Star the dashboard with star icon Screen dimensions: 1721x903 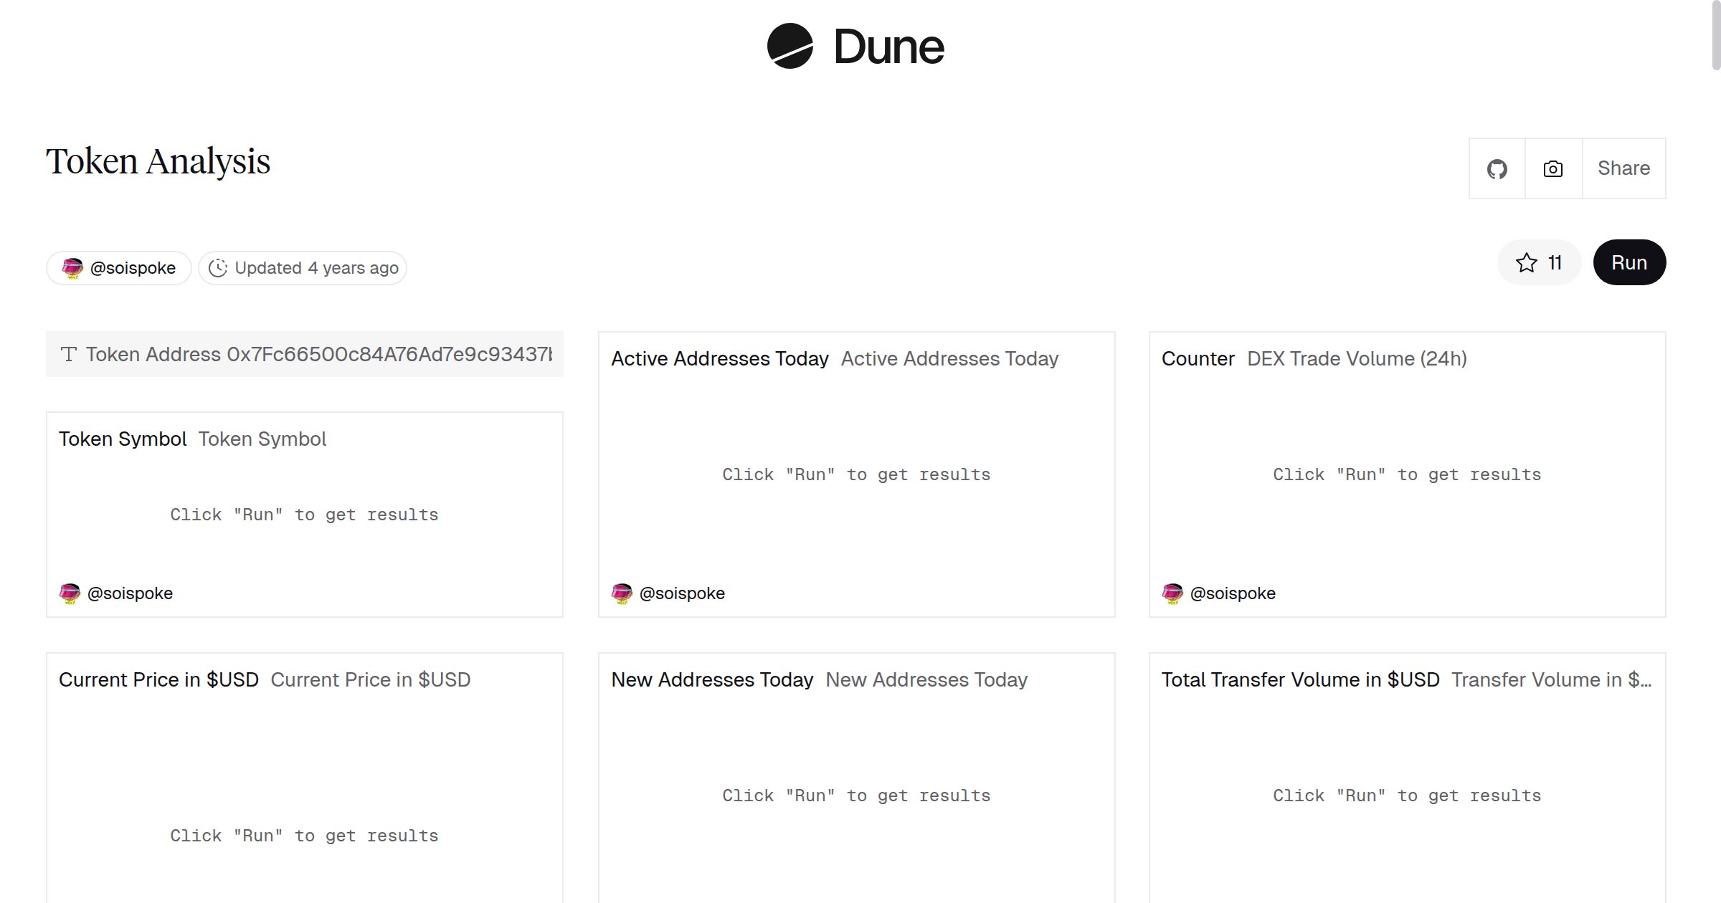pos(1527,263)
